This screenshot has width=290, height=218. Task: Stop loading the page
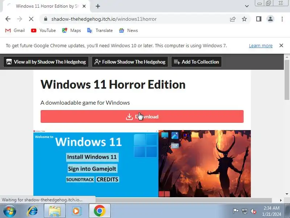pyautogui.click(x=31, y=19)
